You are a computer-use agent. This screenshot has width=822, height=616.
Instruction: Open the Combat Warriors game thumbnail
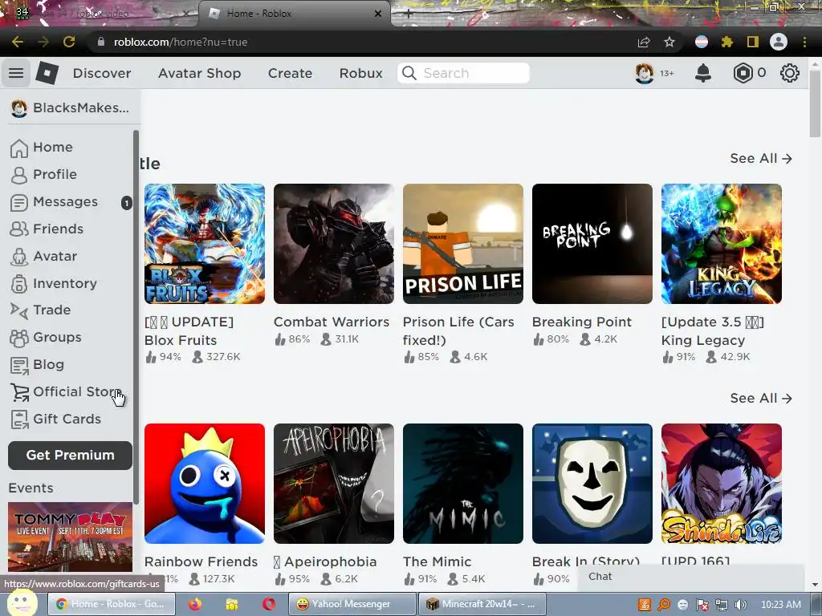coord(333,244)
